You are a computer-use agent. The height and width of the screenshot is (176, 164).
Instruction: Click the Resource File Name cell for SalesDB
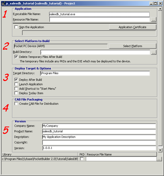pyautogui.click(x=121, y=159)
